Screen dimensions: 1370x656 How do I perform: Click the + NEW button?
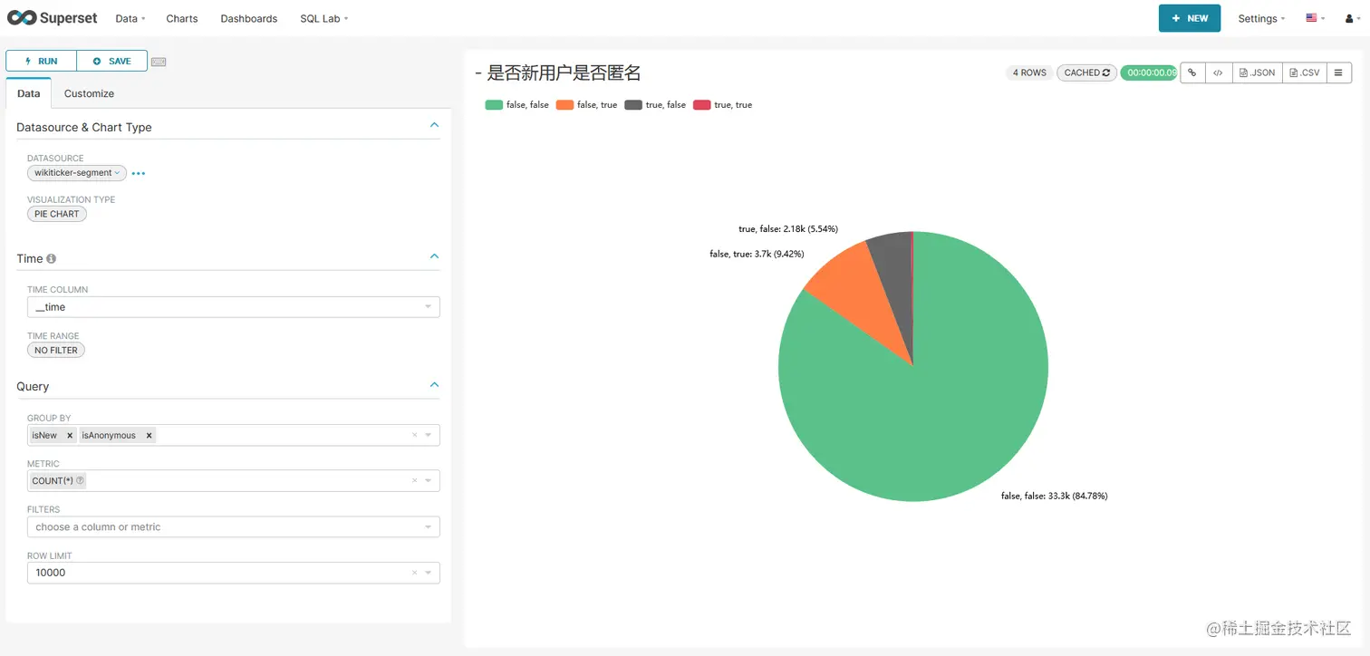(x=1190, y=18)
